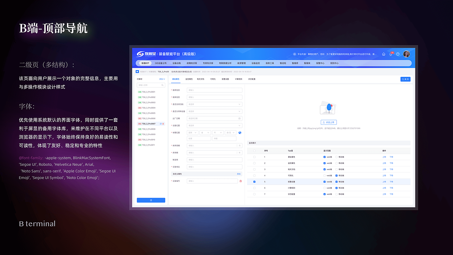Screen dimensions: 453x255
Task: Open the user avatar at top right
Action: tap(406, 54)
